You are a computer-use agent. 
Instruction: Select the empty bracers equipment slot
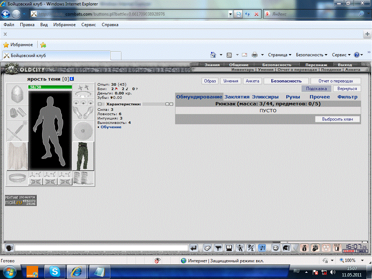point(17,113)
